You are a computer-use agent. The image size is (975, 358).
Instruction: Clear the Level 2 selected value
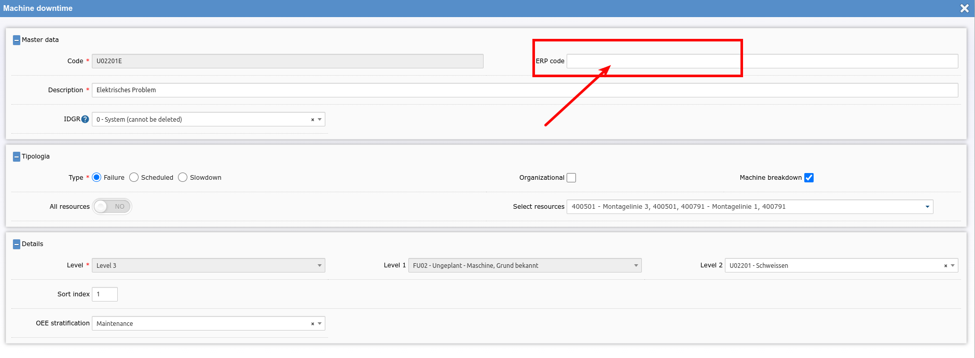click(945, 266)
